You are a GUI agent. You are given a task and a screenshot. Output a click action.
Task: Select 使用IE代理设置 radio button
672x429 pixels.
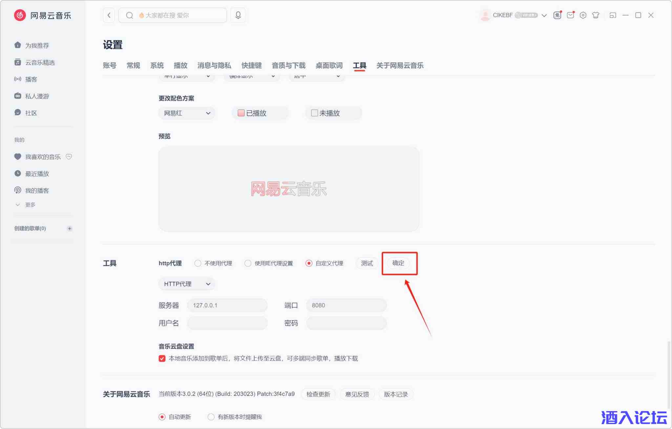coord(248,263)
